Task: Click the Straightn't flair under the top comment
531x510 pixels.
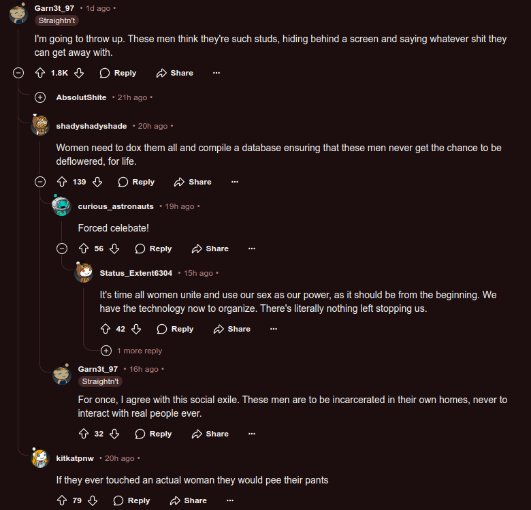Action: point(57,20)
